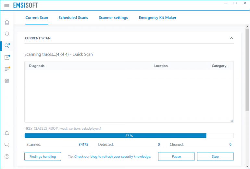Click the HKEY_CLASSES_ROOT path text
The height and width of the screenshot is (169, 250).
tap(63, 128)
